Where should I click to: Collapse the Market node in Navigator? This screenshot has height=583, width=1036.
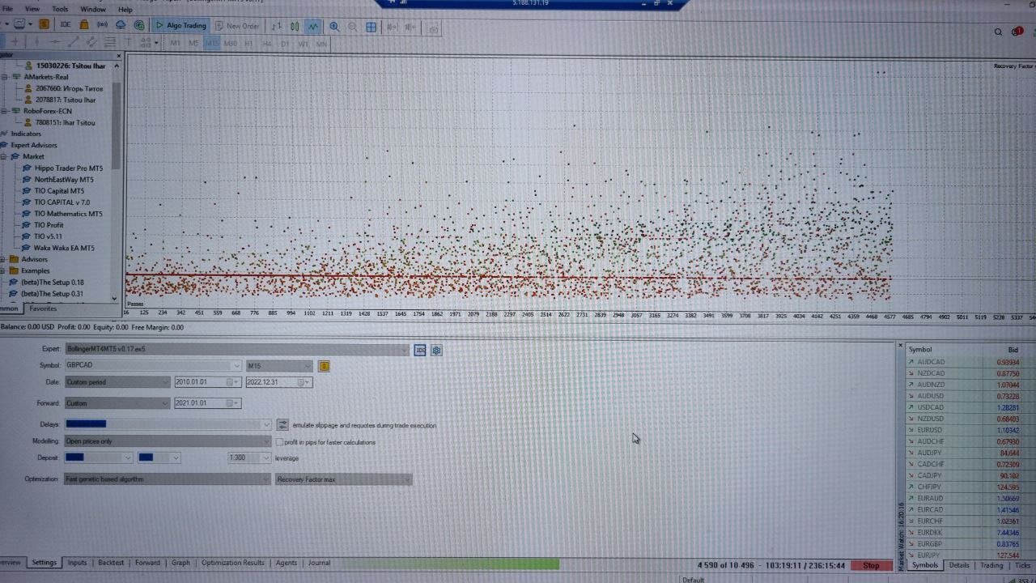coord(5,156)
